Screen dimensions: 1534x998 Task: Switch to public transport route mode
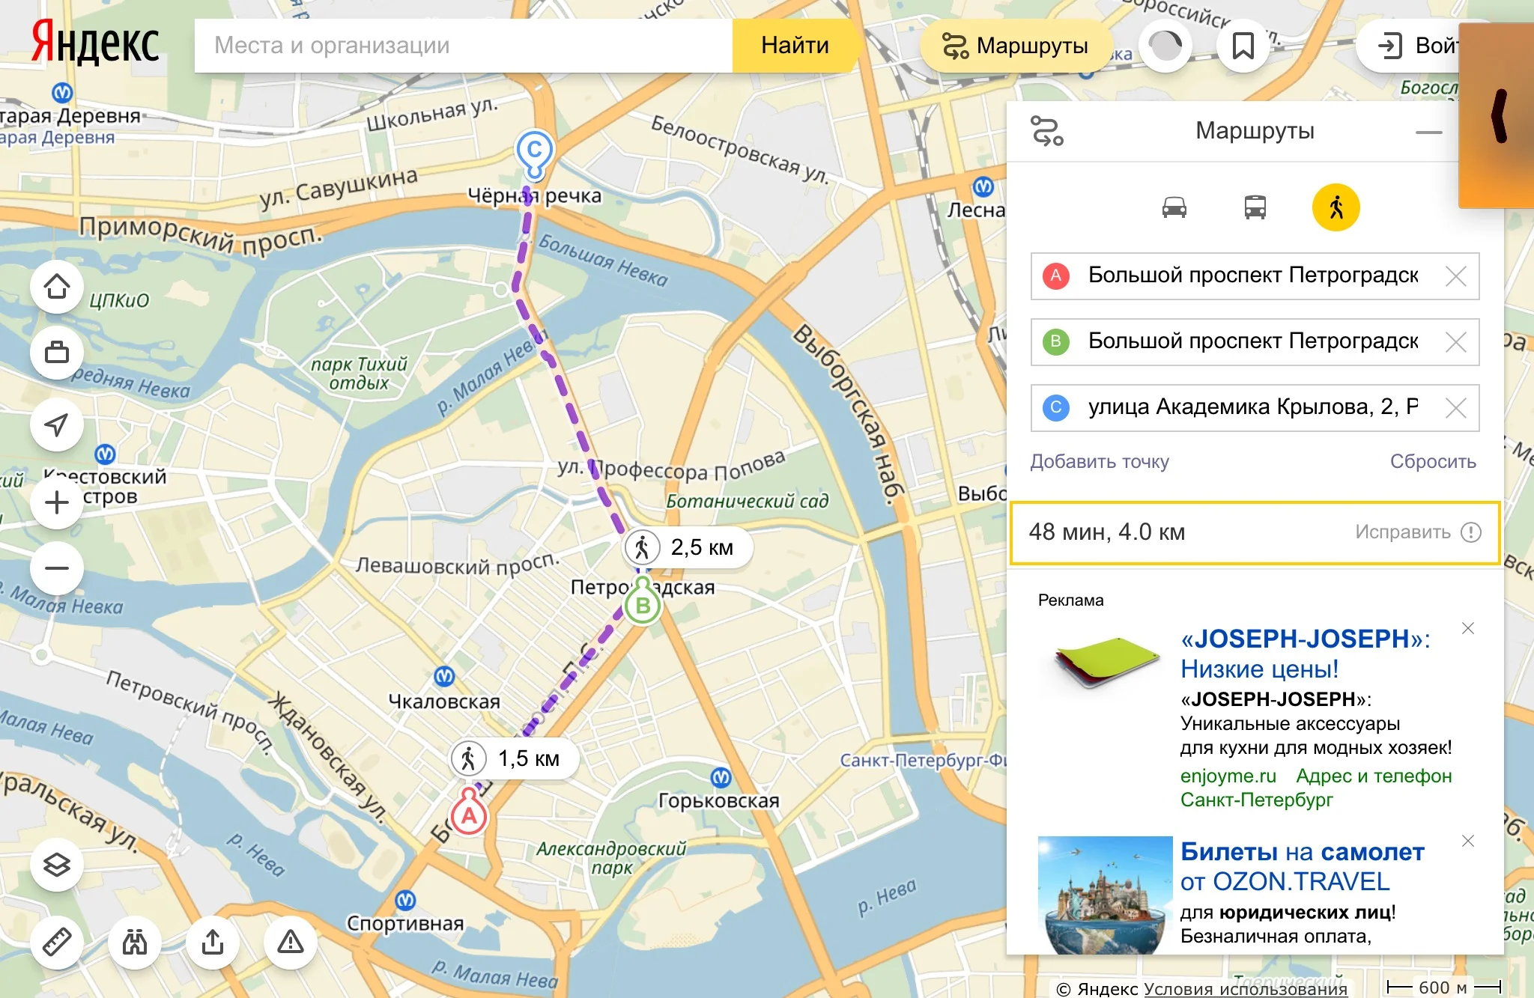tap(1255, 207)
